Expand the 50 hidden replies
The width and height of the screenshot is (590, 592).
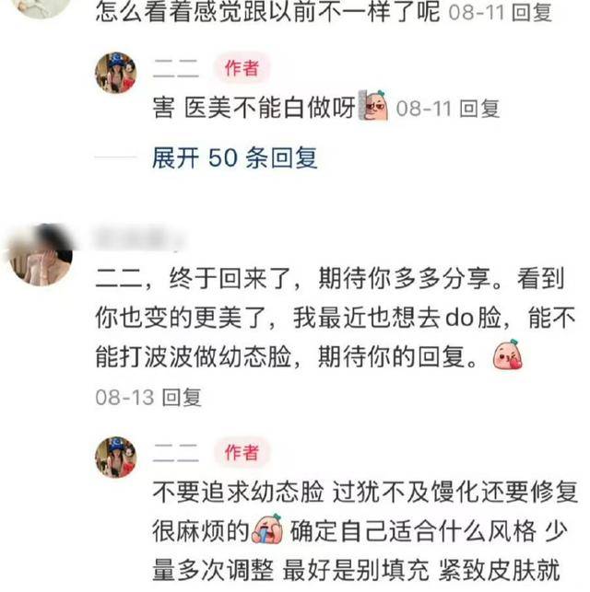point(234,157)
